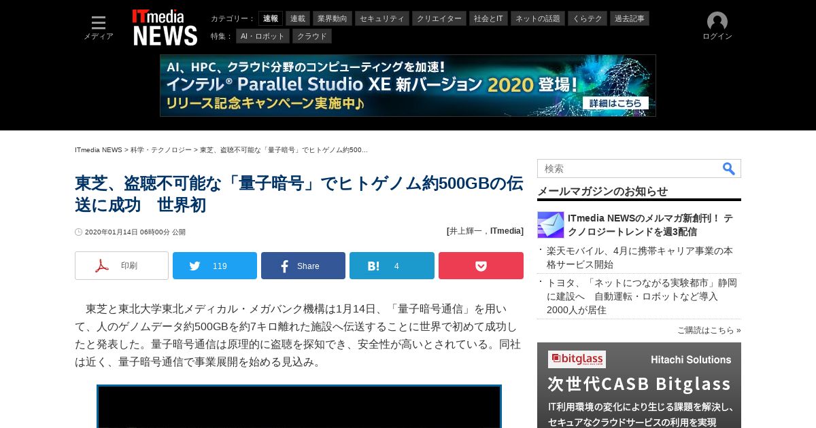Select the ネットの話題 category
Viewport: 816px width, 428px height.
pos(538,18)
